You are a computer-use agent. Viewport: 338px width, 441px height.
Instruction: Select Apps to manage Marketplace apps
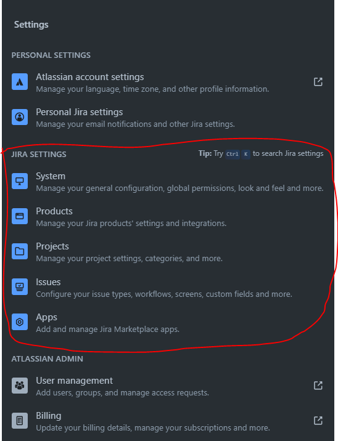(46, 317)
